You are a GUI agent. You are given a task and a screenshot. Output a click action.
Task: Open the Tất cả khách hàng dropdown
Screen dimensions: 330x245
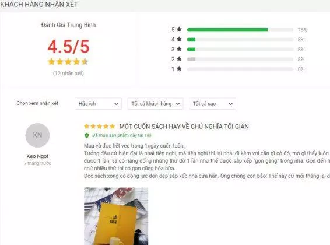tap(155, 104)
